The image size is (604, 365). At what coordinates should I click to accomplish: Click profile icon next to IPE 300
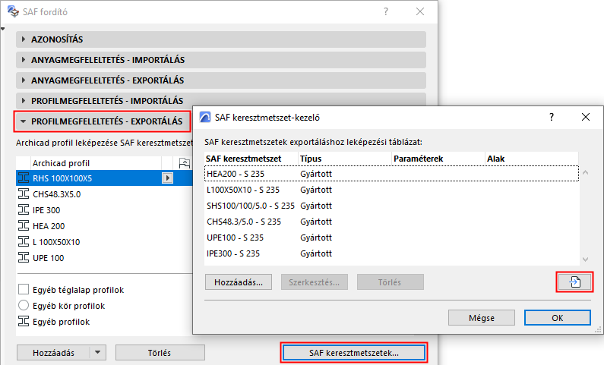24,210
